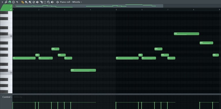Open the stamp chord tool
The image size is (221, 109).
coord(14,2)
